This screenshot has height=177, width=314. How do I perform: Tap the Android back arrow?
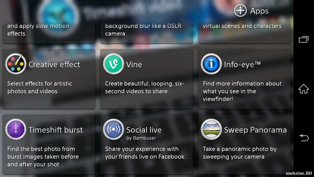(304, 138)
